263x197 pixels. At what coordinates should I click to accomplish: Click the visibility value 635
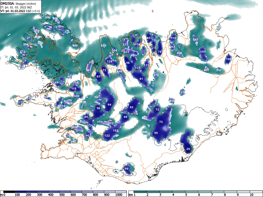pos(41,43)
